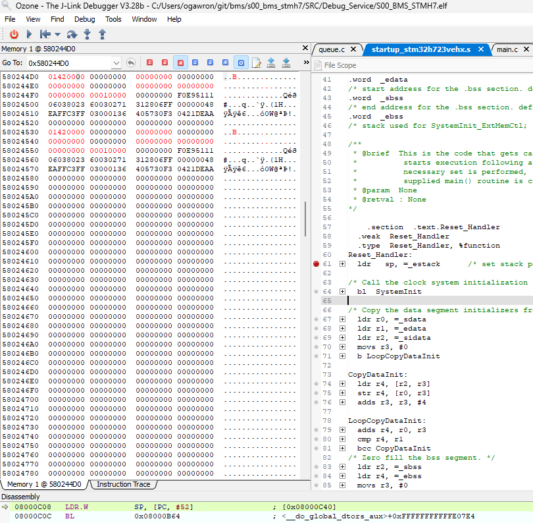Open the View menu

pyautogui.click(x=33, y=19)
